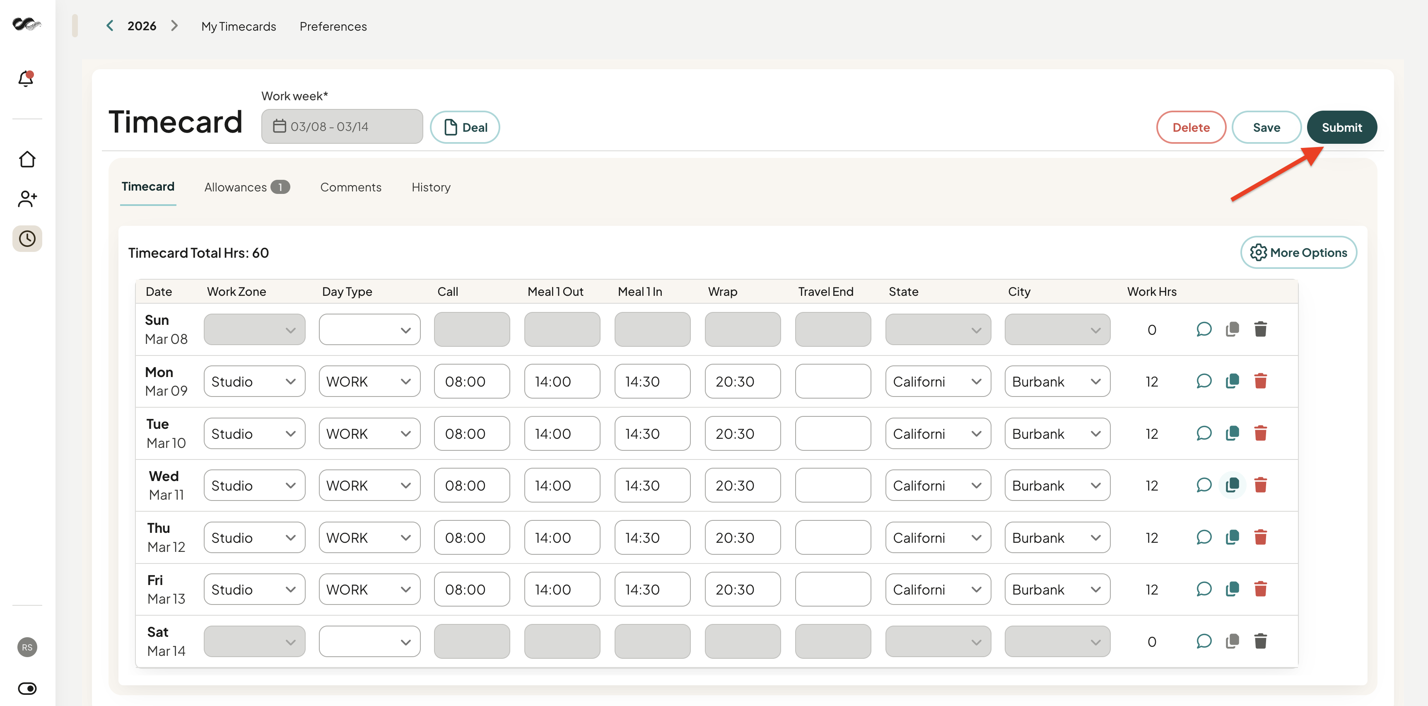Open the notifications bell
Screen dimensions: 1428x706
click(26, 78)
